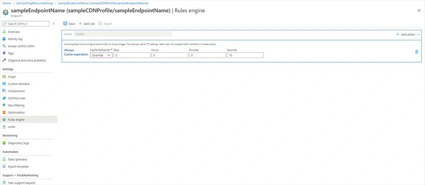This screenshot has height=185, width=425.
Task: Click the Tags icon
Action: 4,53
